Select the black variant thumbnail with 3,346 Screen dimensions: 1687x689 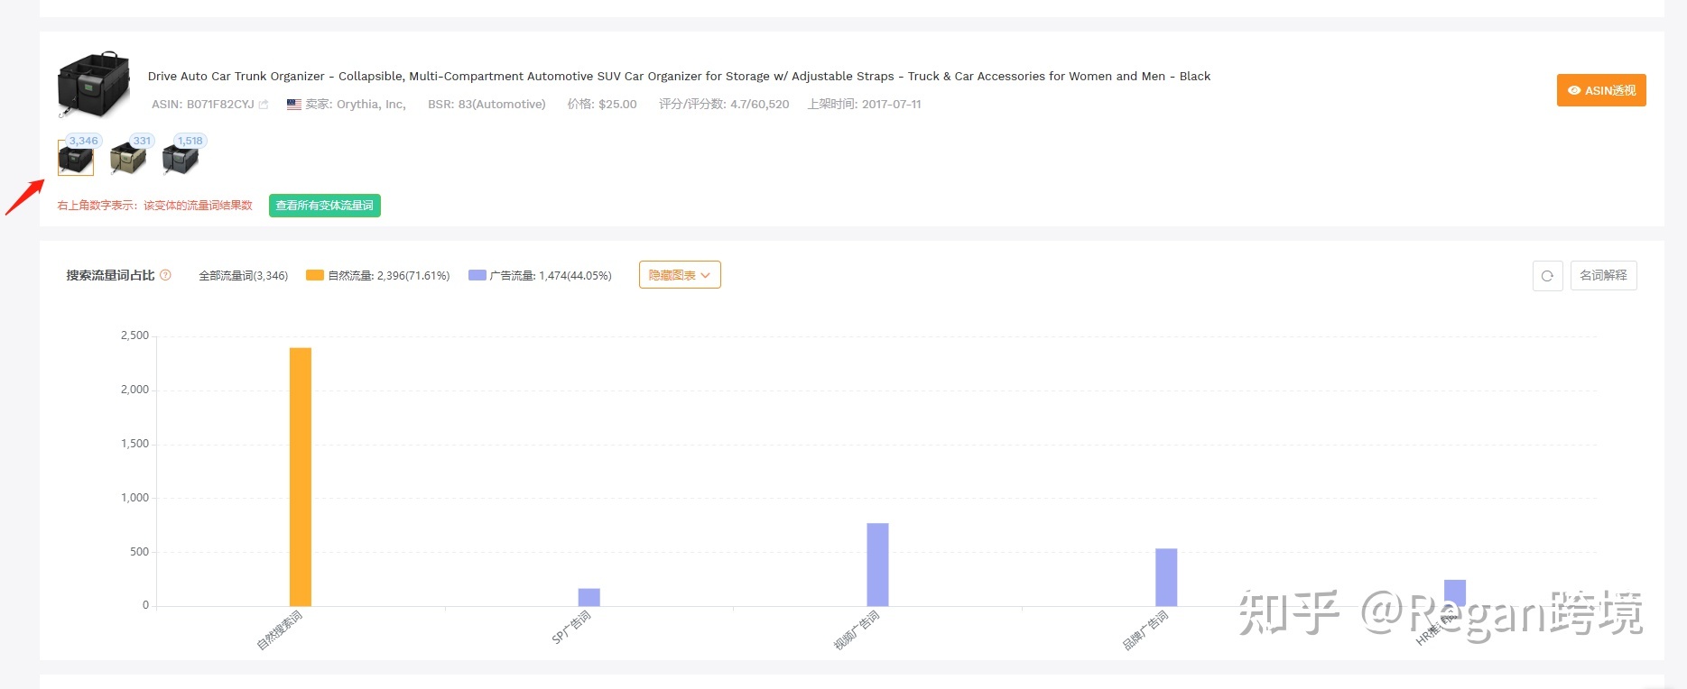pos(76,160)
